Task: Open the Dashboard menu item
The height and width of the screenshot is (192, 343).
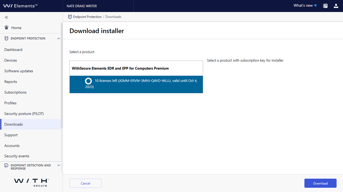Action: [x=13, y=49]
